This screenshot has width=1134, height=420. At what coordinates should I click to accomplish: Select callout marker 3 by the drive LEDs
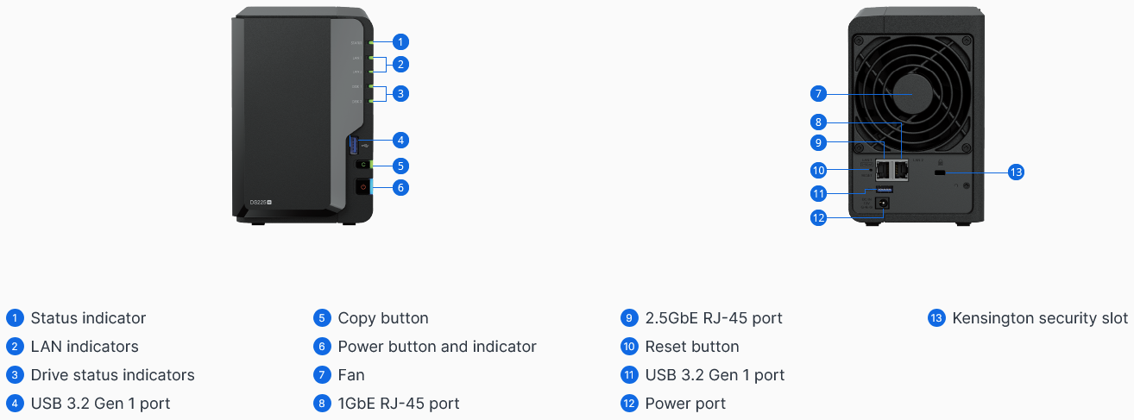click(x=400, y=93)
